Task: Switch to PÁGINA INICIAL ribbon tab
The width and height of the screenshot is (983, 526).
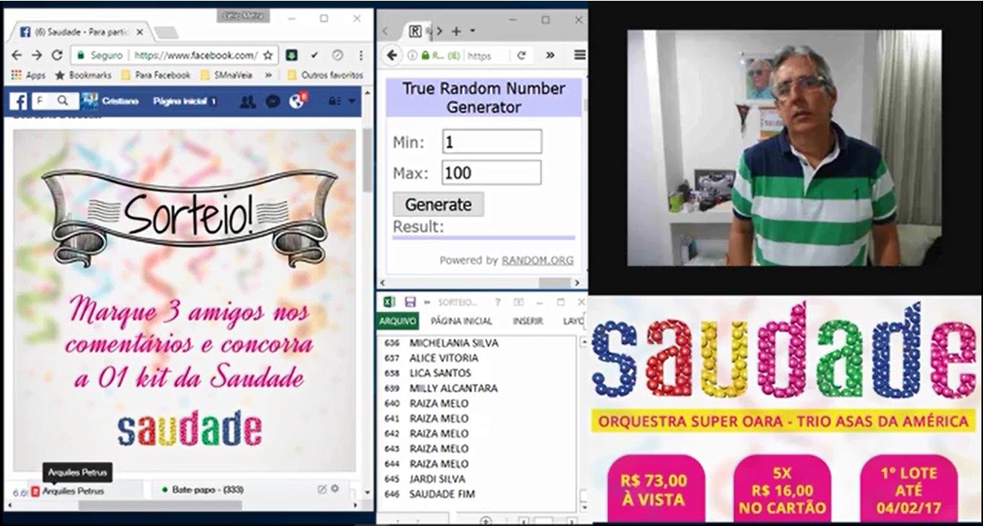Action: click(461, 321)
